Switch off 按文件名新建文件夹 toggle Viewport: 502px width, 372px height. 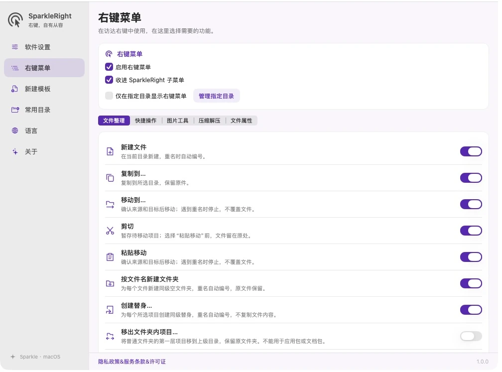tap(471, 283)
